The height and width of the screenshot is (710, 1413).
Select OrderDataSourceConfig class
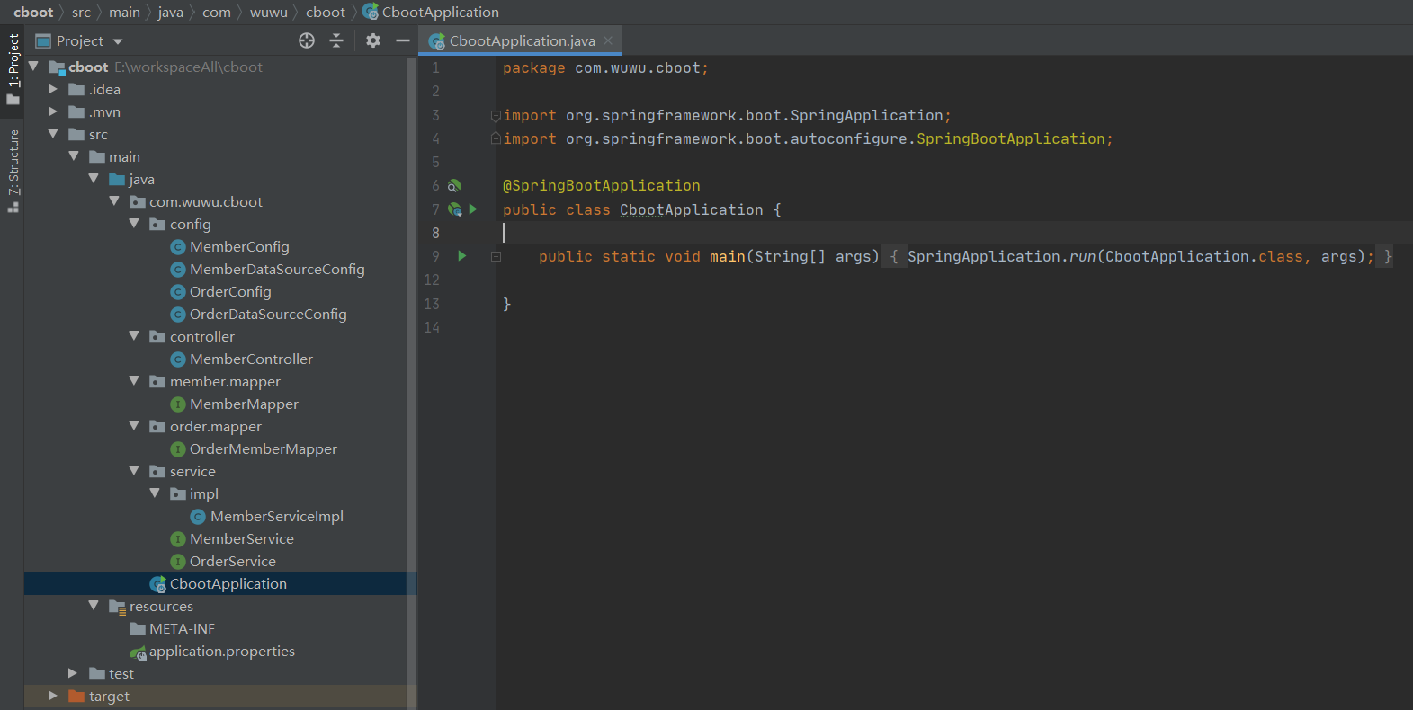(x=268, y=314)
